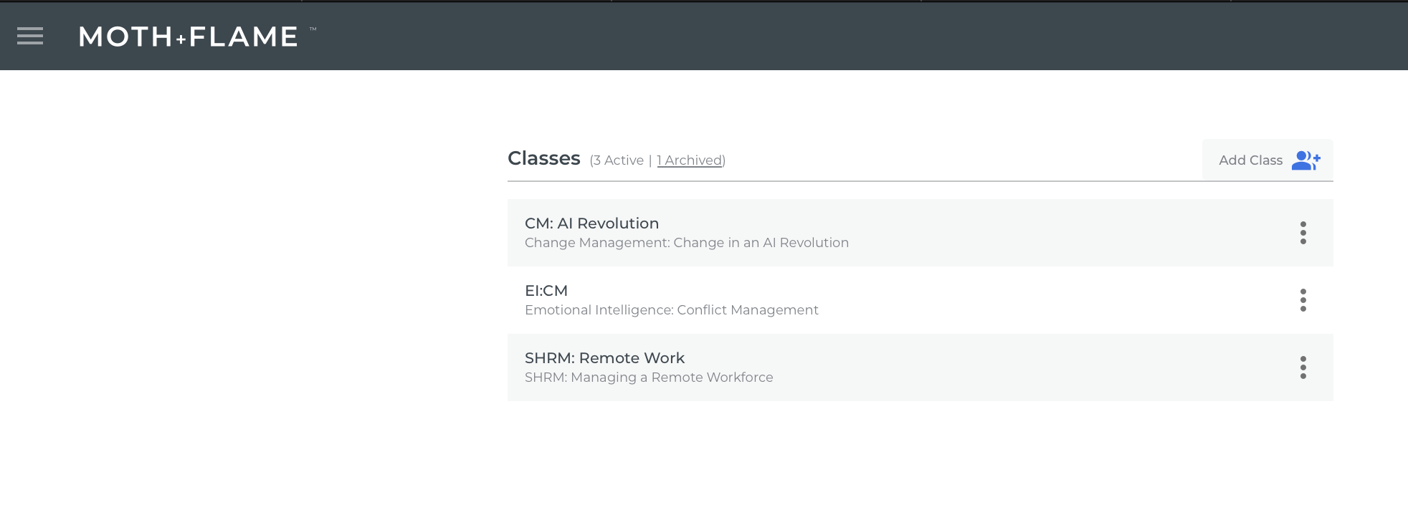
Task: Click Change Management: Change in an AI Revolution description
Action: [686, 243]
